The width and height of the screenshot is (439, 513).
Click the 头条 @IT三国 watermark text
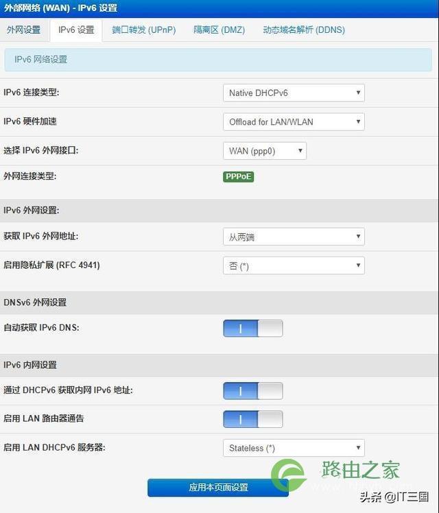point(394,497)
